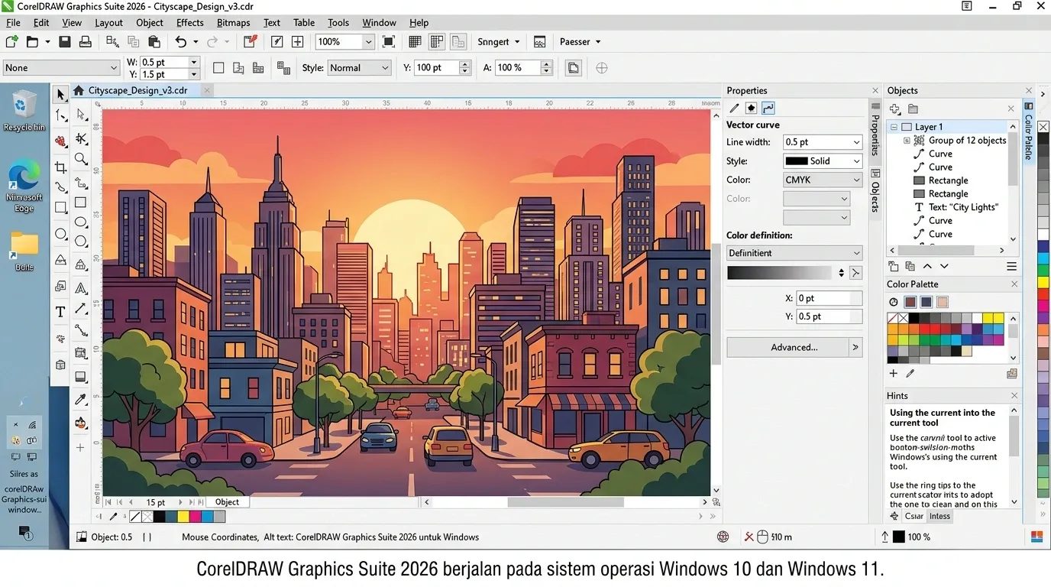Open the Effects menu
The width and height of the screenshot is (1051, 587).
(189, 22)
